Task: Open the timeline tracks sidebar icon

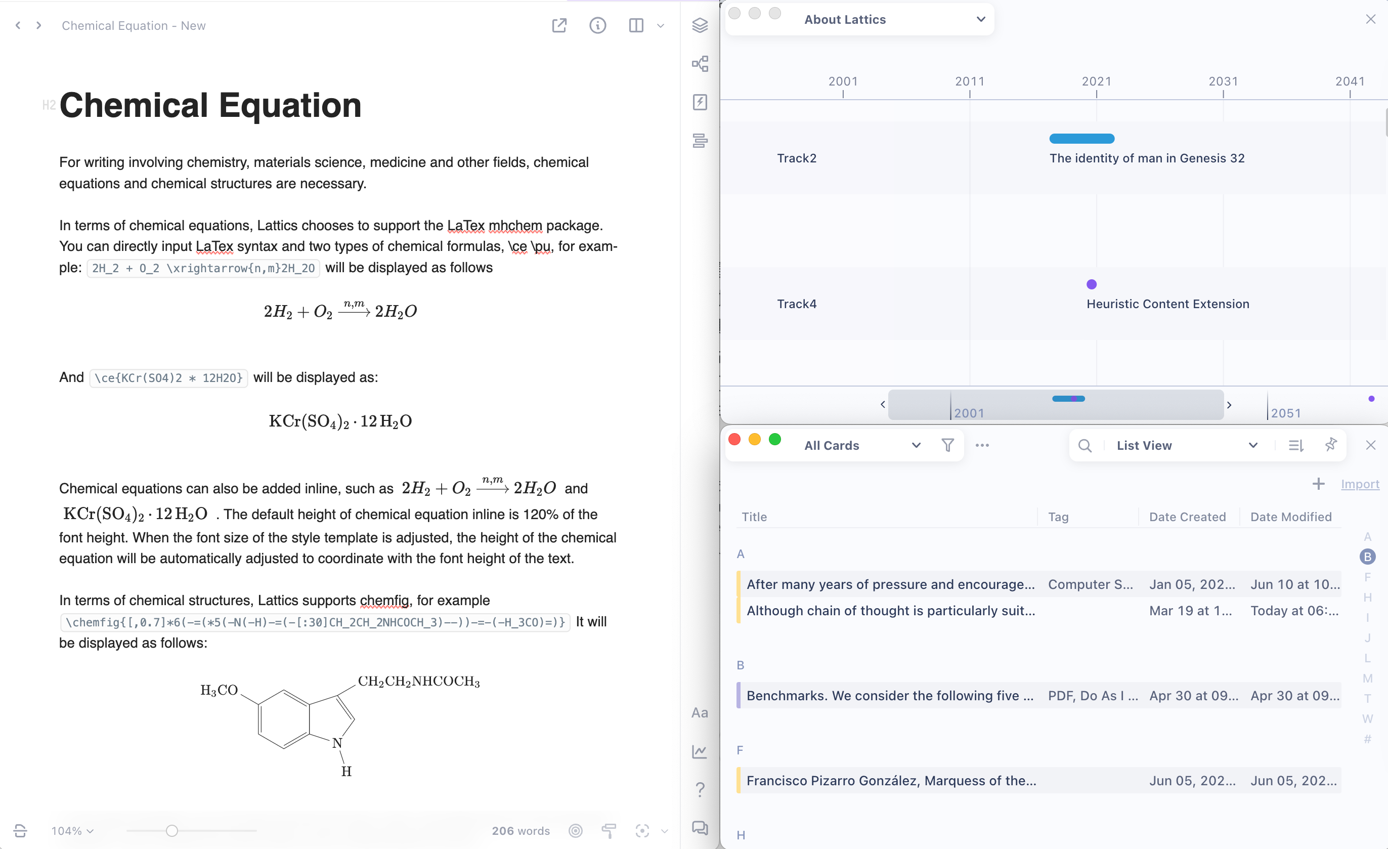Action: pos(700,140)
